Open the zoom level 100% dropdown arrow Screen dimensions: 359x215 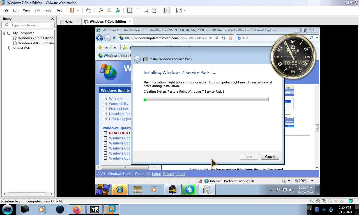click(x=312, y=181)
